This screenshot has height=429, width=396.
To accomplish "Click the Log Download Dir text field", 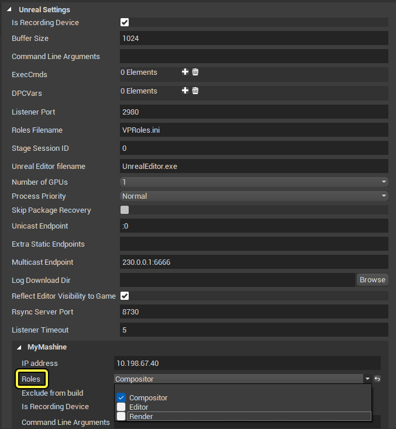I will (x=237, y=280).
